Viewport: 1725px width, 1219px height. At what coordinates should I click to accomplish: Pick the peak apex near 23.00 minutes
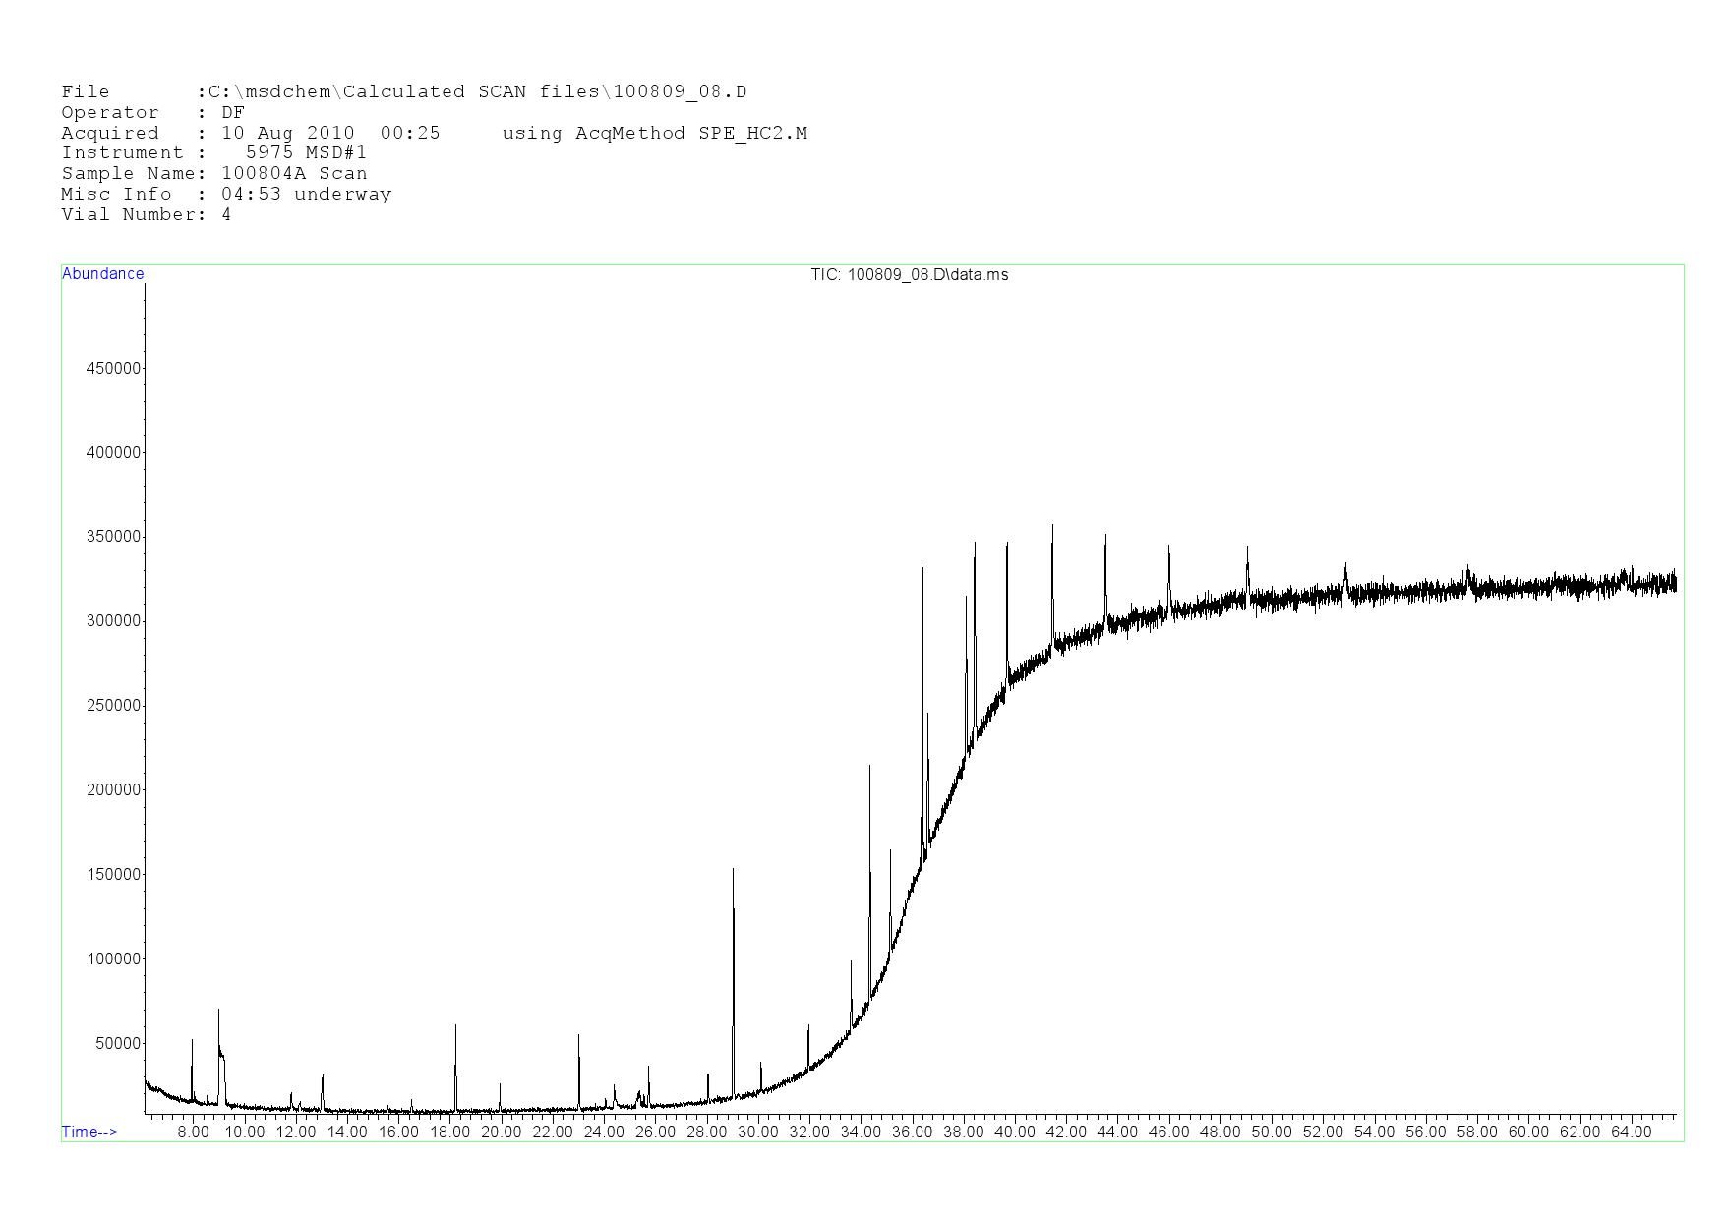578,1036
